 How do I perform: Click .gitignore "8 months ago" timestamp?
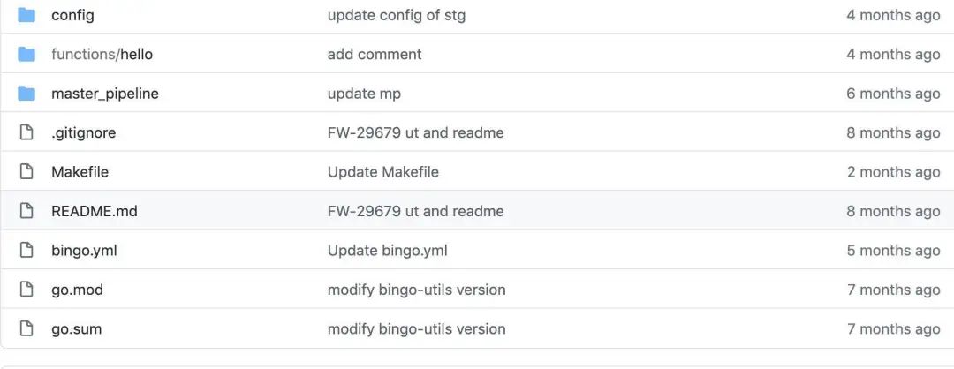point(893,133)
